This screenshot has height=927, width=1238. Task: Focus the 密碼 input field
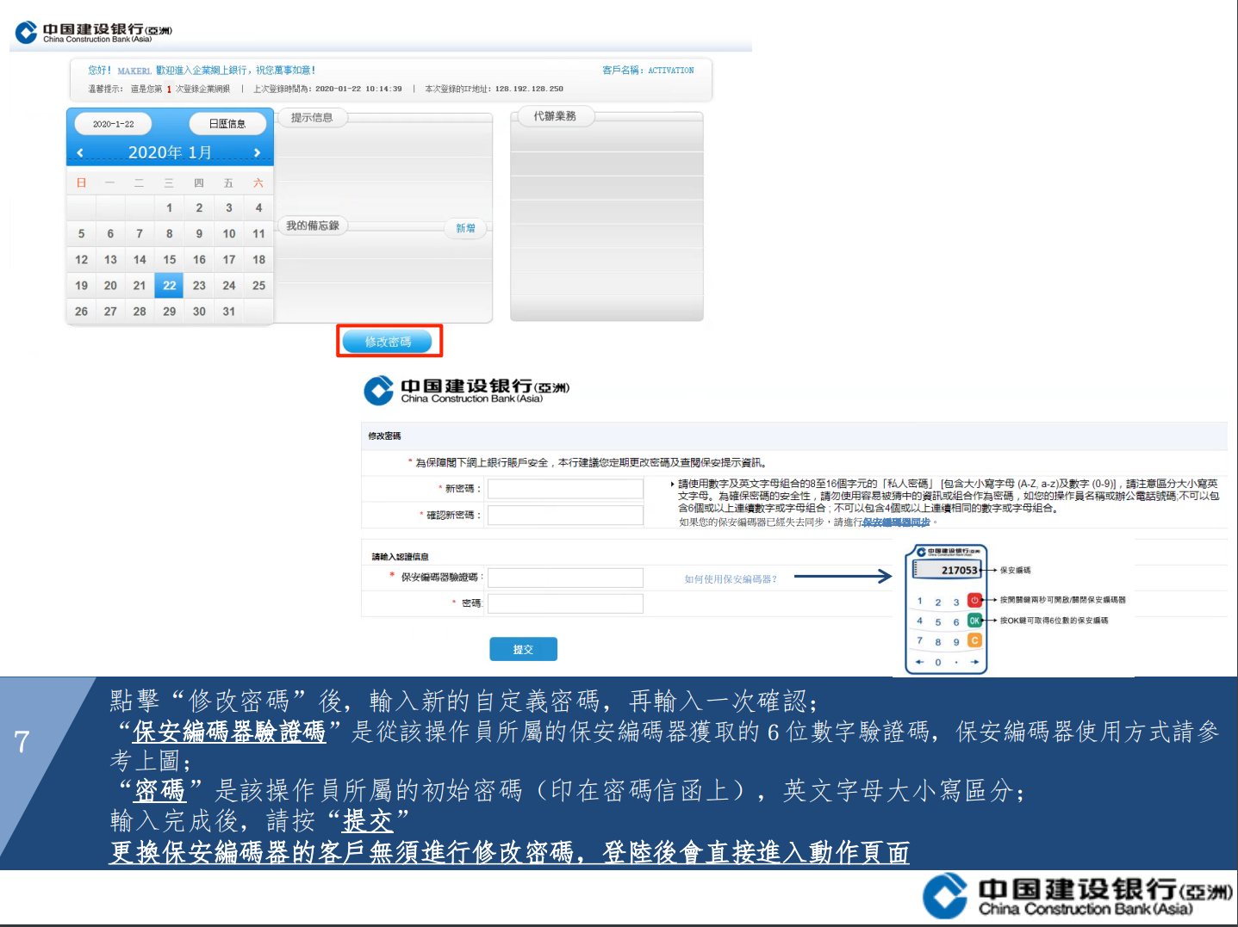point(565,603)
